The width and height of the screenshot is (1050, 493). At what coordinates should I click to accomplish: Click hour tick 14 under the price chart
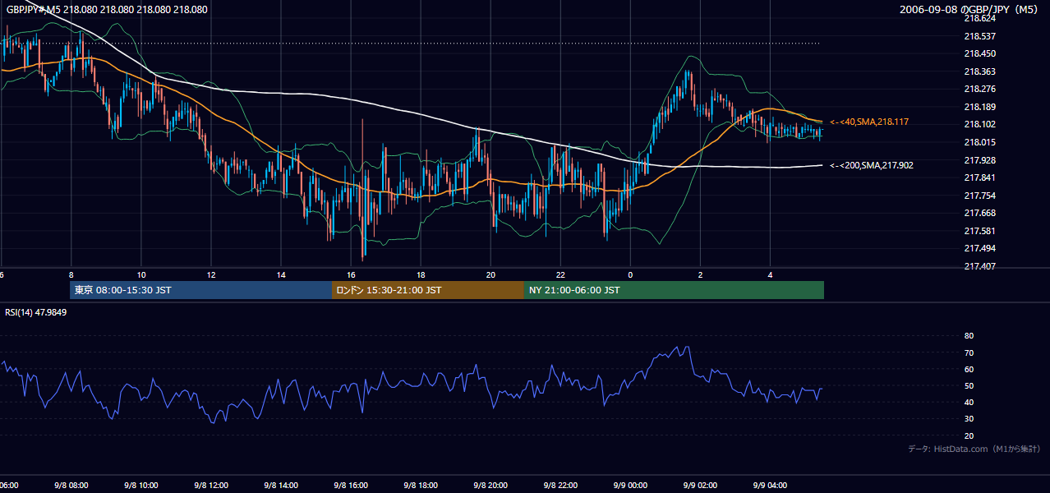tap(281, 274)
